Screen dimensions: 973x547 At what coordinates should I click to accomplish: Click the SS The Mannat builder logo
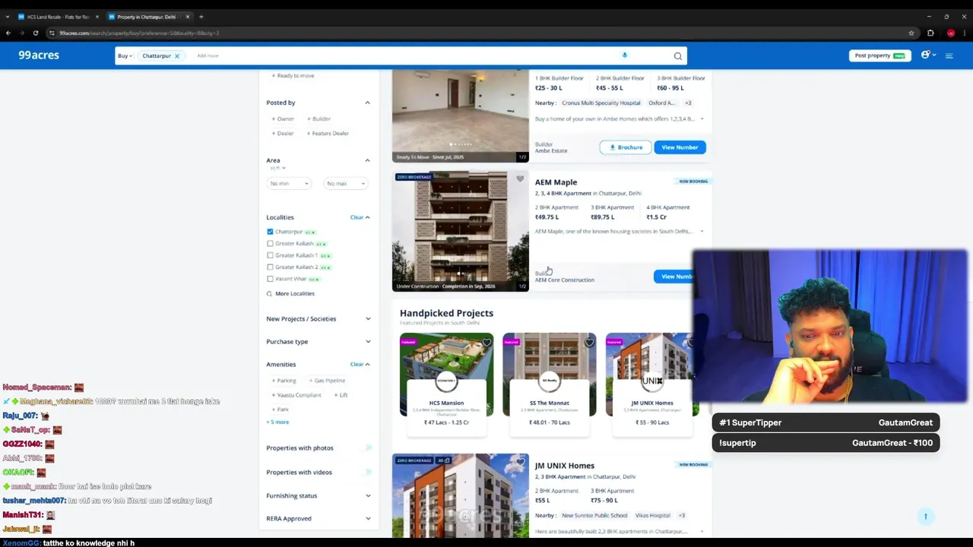click(x=549, y=381)
